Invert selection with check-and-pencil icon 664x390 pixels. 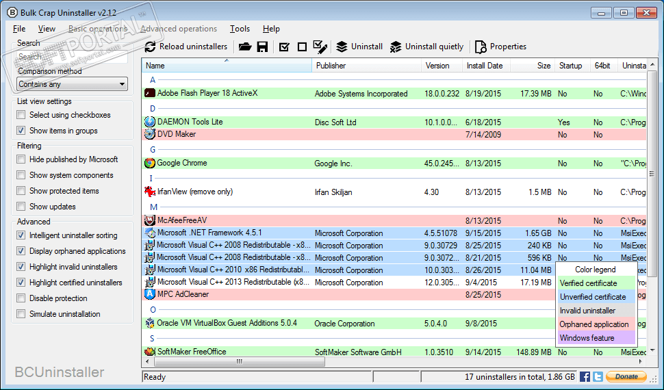(320, 47)
